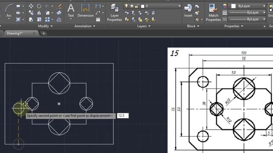The image size is (273, 153).
Task: Click the linetype icon in Properties
Action: coord(225,19)
